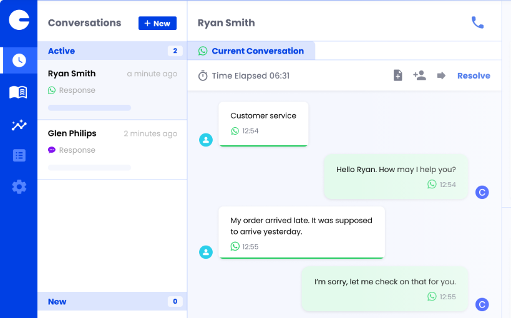
Task: Collapse the Active conversations section
Action: point(112,51)
